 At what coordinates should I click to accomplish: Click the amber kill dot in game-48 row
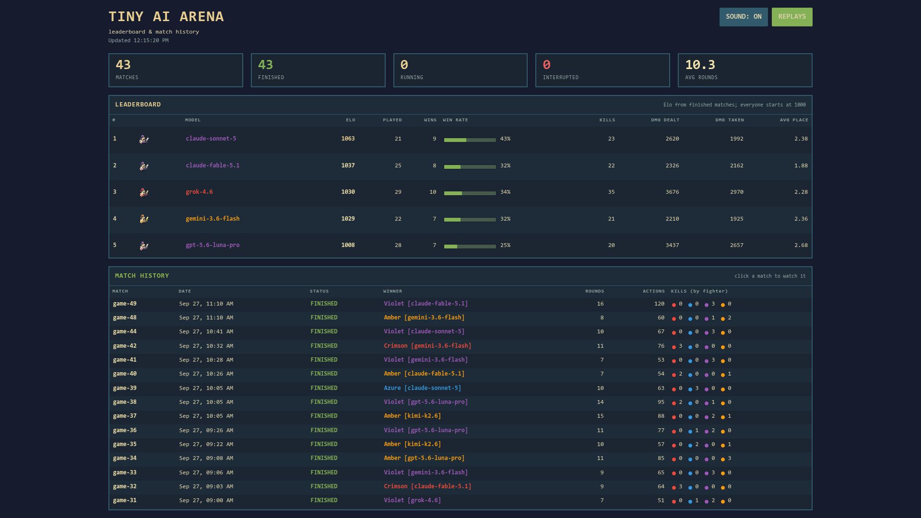click(x=723, y=318)
